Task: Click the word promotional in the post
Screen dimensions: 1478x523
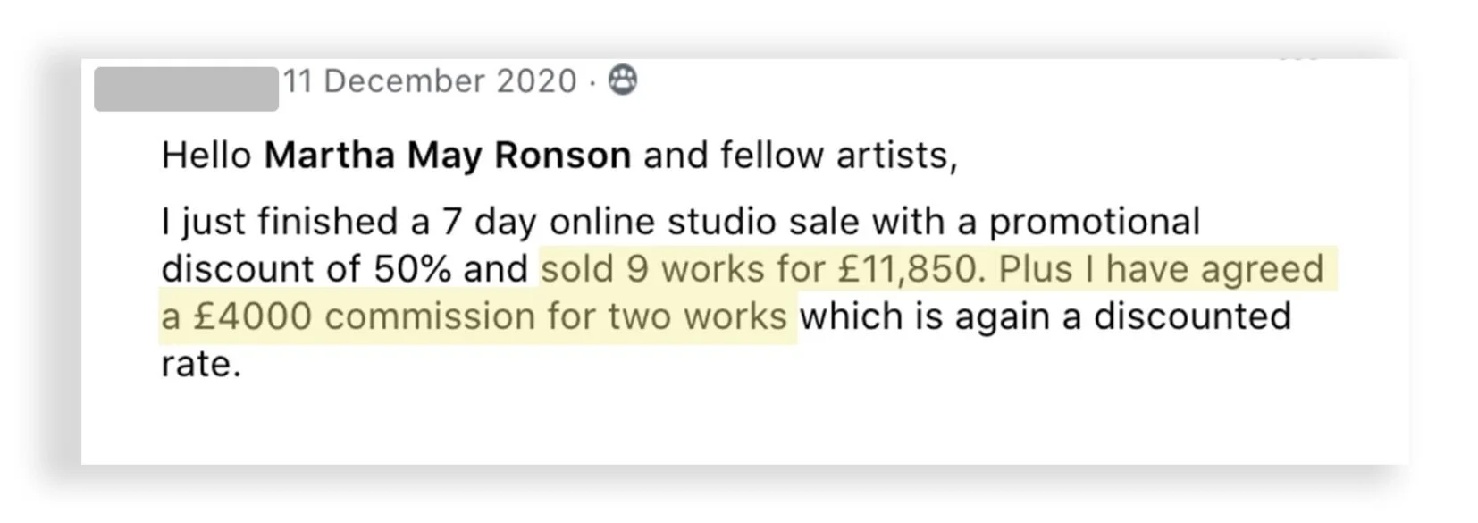Action: point(1094,222)
